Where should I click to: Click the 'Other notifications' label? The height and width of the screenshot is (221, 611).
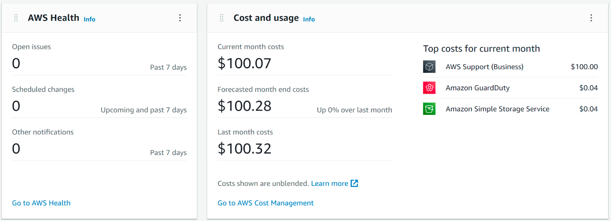(43, 132)
